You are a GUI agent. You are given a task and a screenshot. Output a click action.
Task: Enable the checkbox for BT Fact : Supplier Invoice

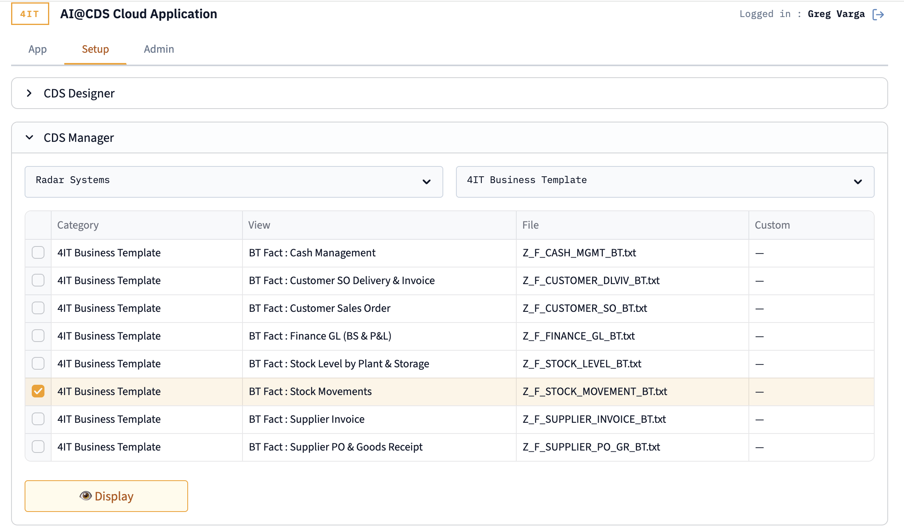(38, 419)
